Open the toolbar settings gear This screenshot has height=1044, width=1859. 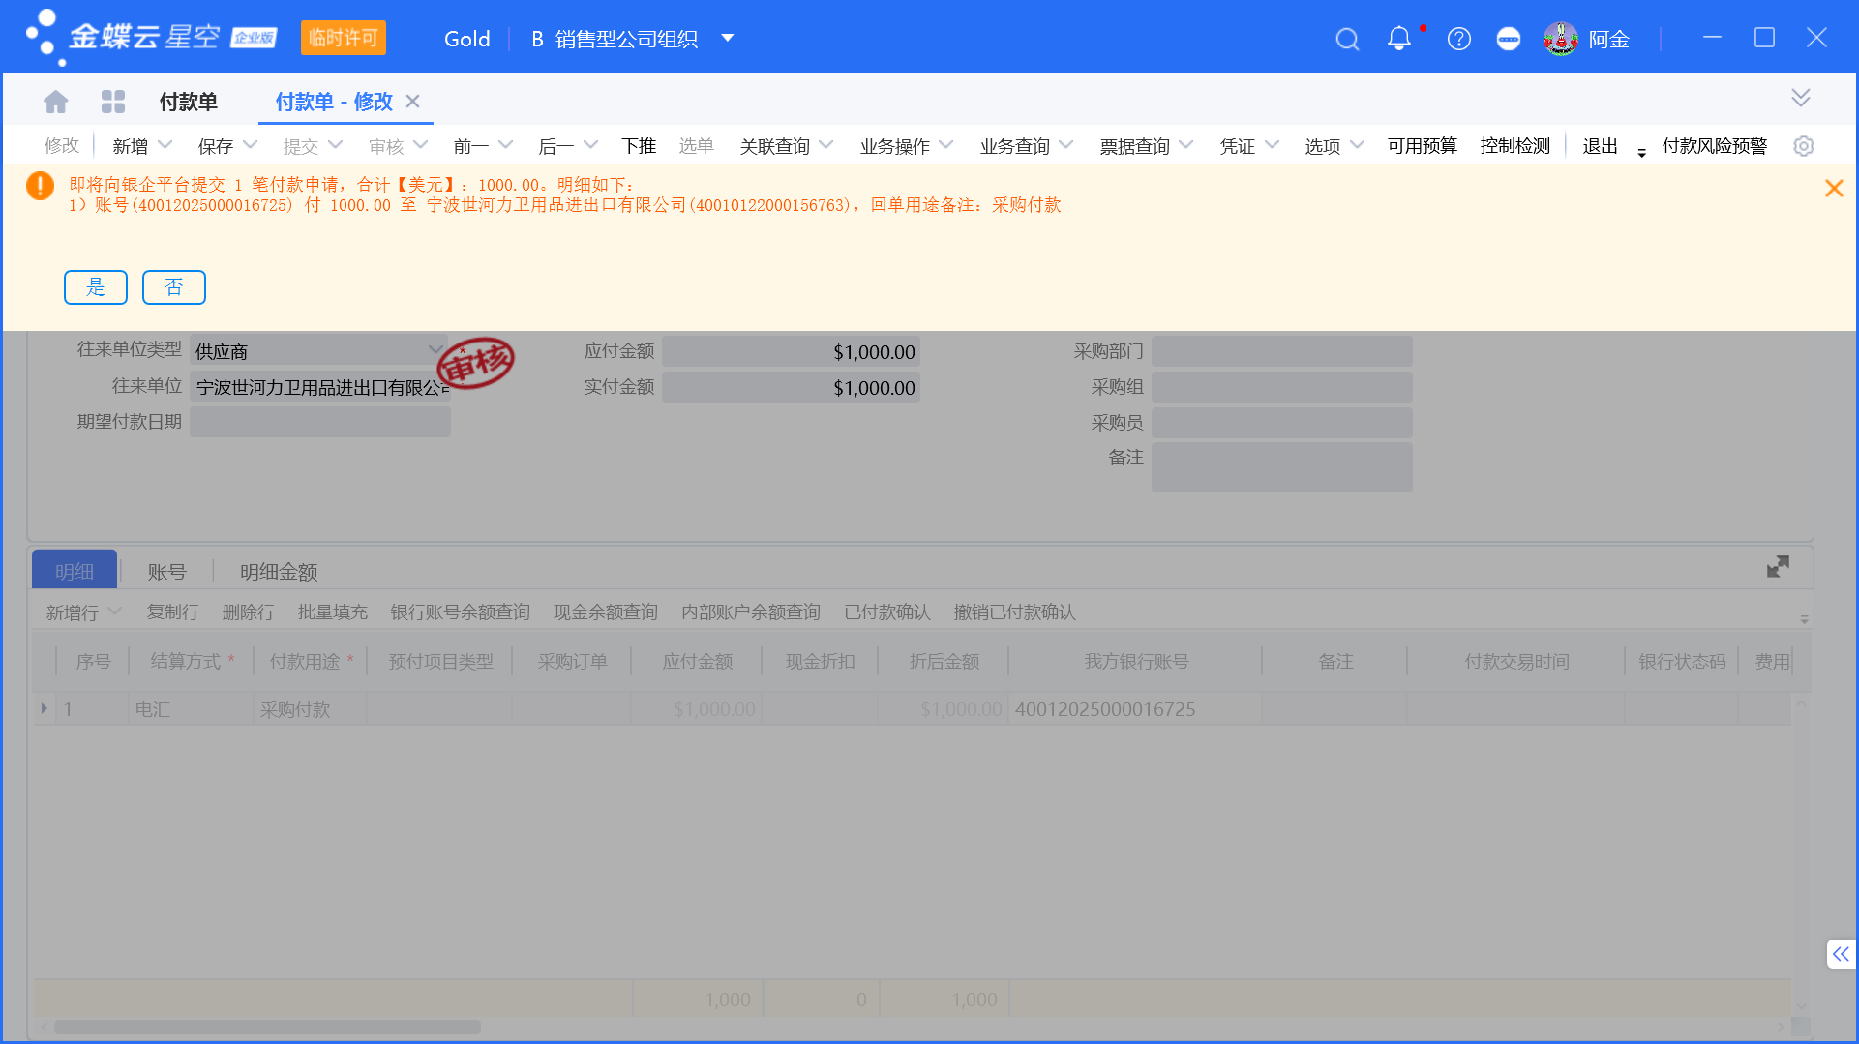[1804, 146]
